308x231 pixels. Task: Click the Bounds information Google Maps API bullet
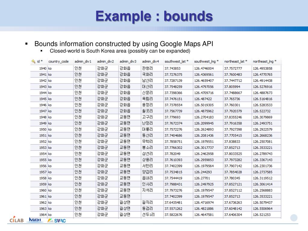pyautogui.click(x=124, y=44)
